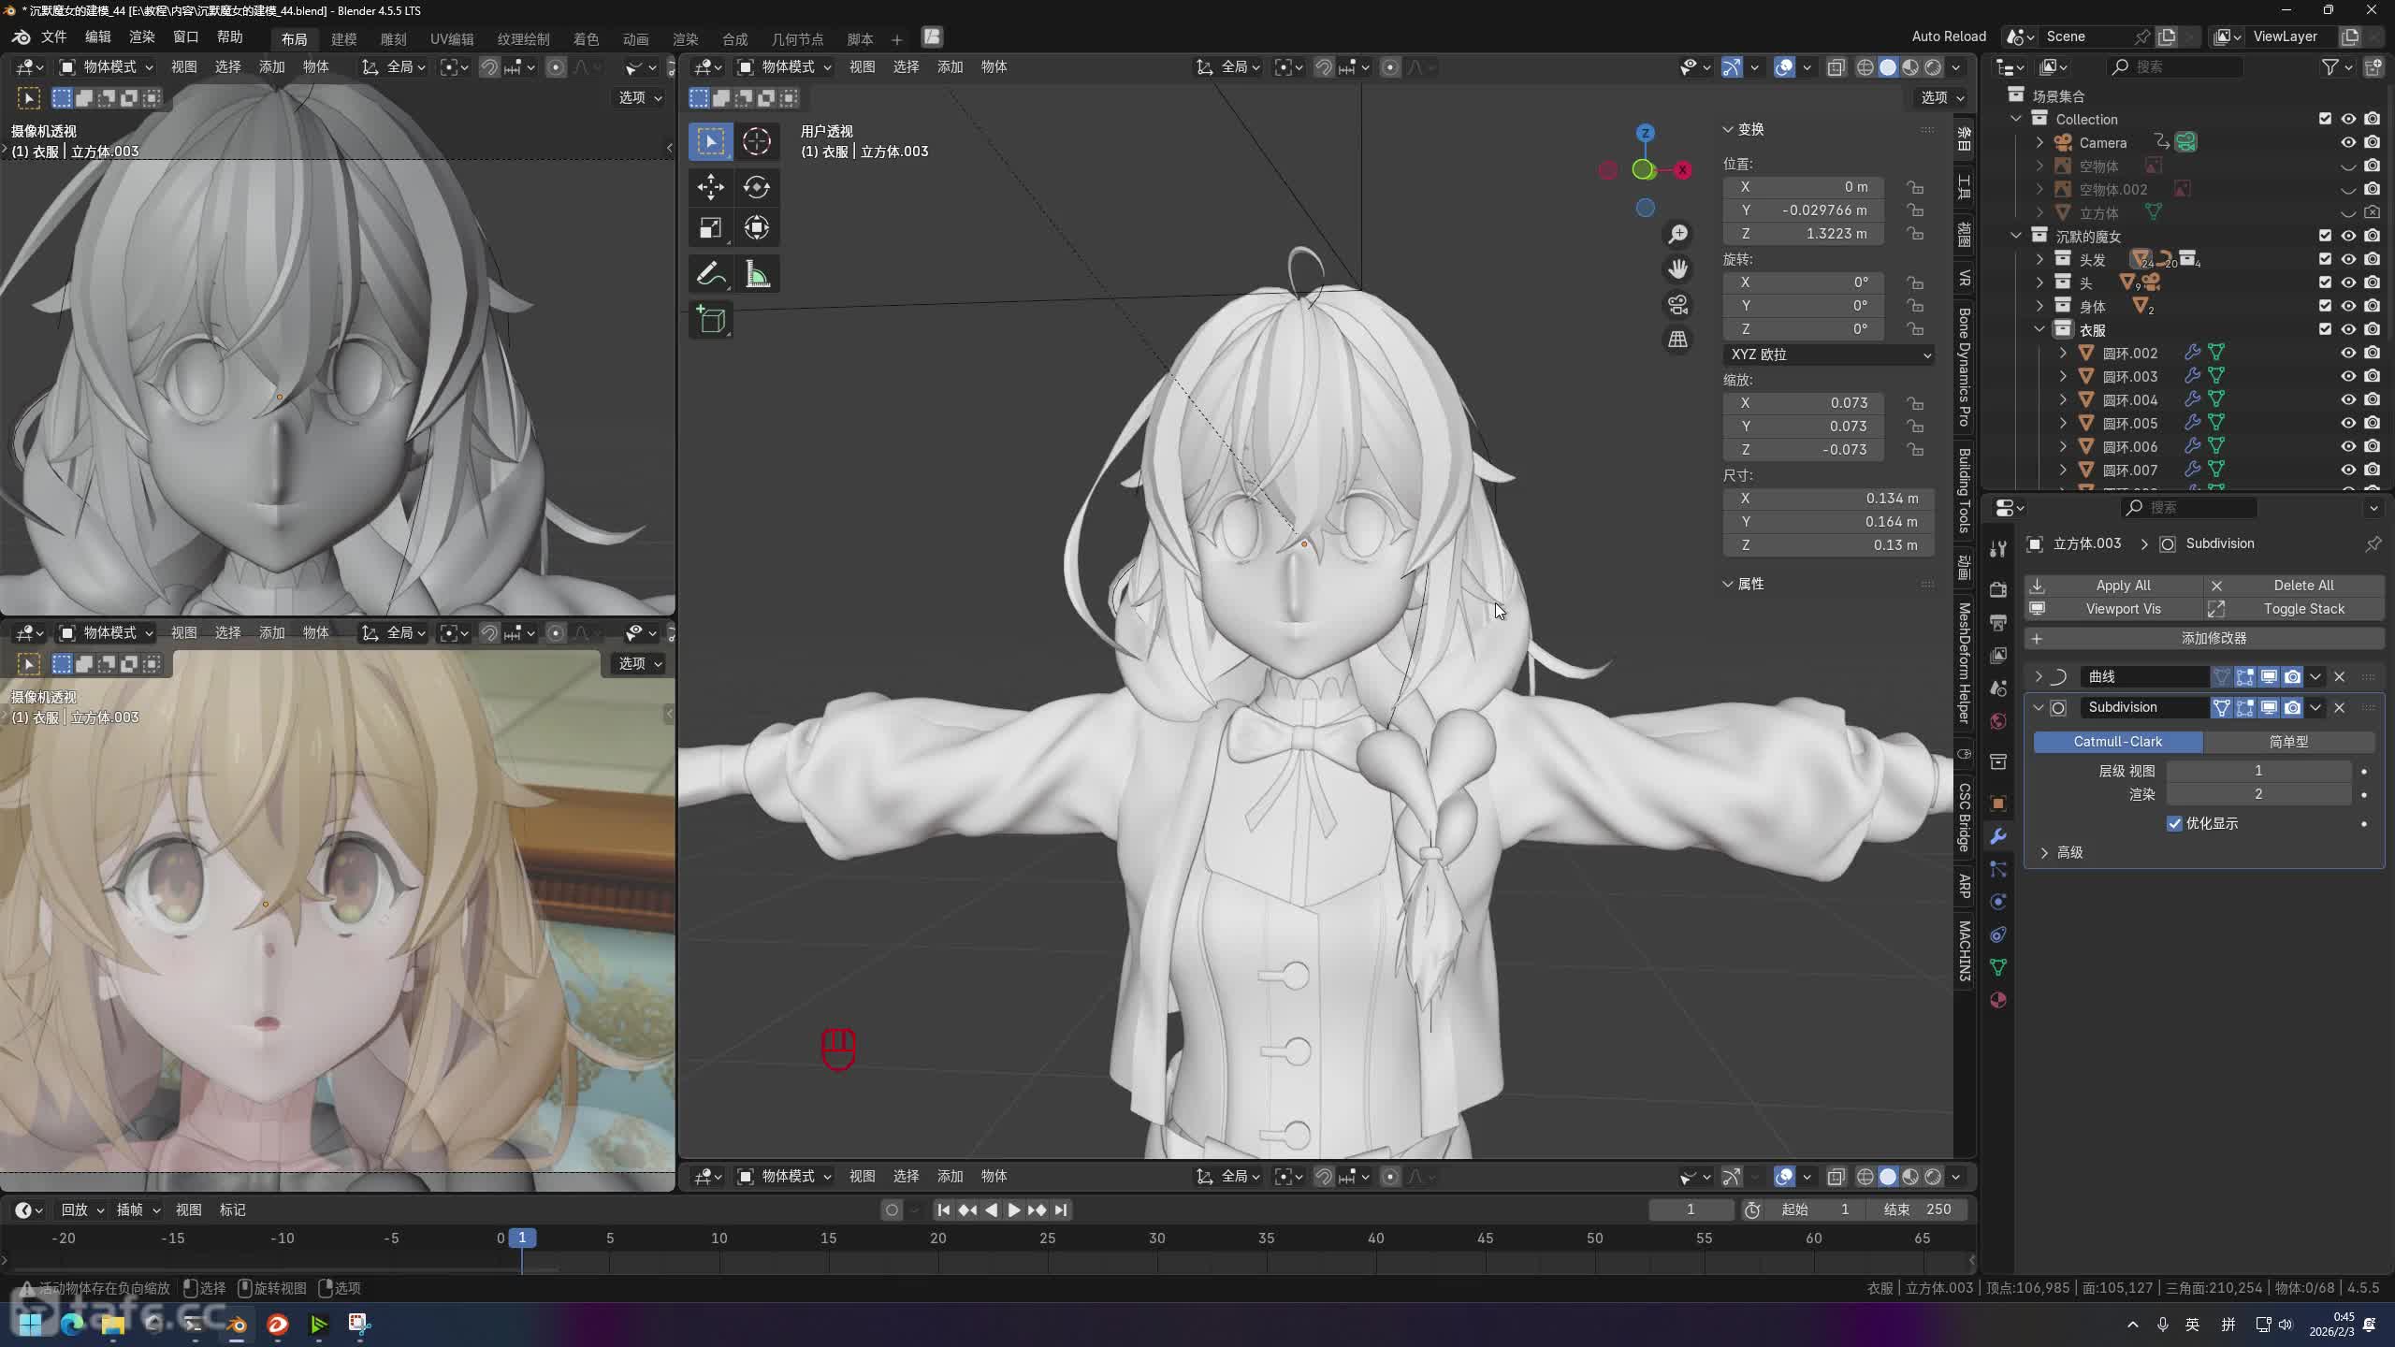
Task: Open Material properties tab
Action: pos(1998,1000)
